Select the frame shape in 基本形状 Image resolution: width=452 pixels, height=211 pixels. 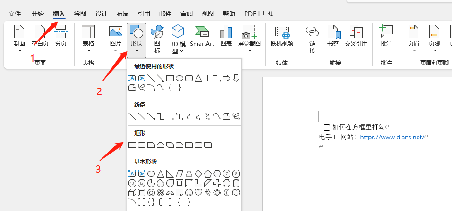[x=179, y=183]
